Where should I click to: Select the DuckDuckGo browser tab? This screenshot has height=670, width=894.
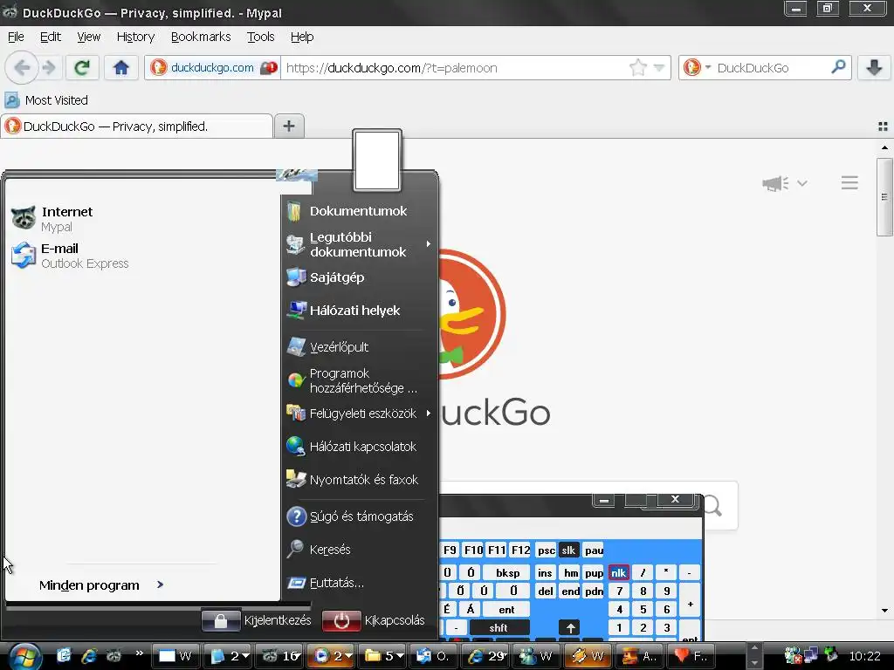[137, 126]
